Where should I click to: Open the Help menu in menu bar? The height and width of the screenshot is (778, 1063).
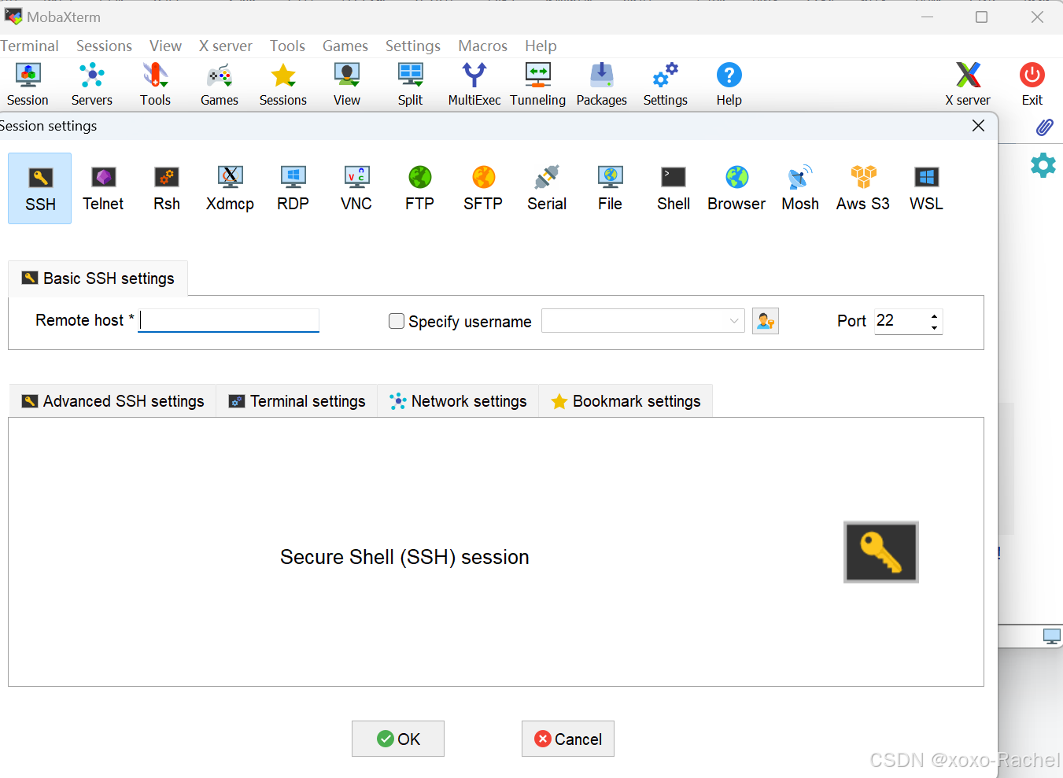click(x=541, y=46)
